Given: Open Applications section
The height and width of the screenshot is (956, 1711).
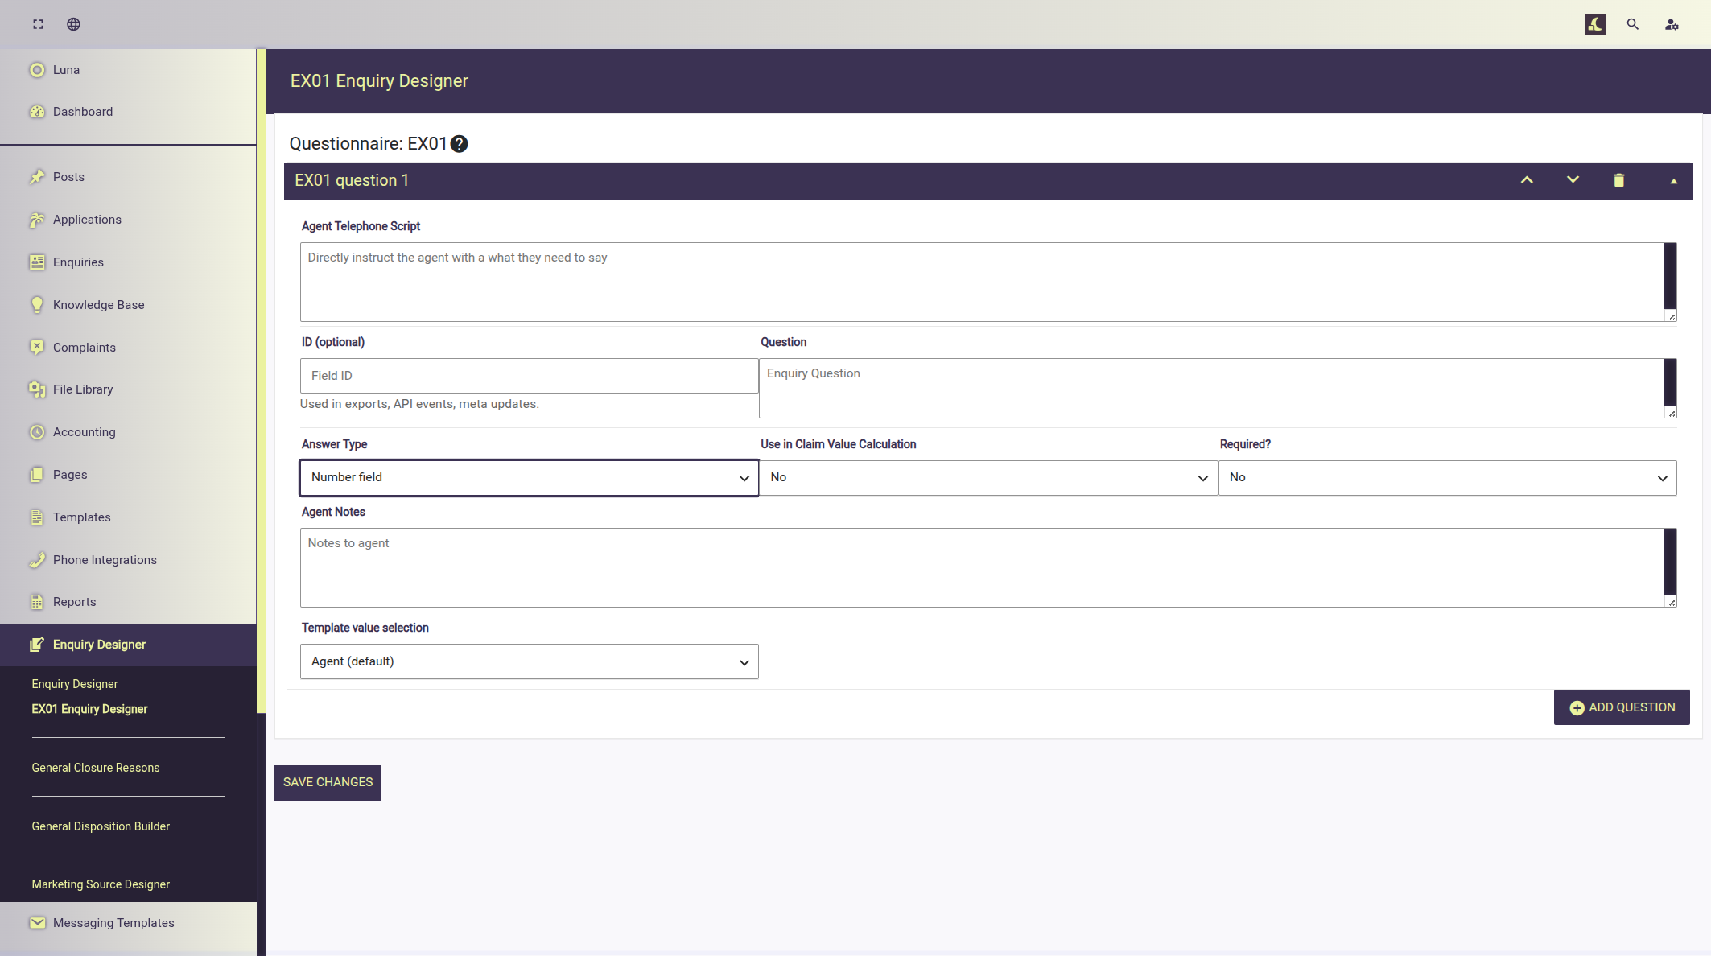Looking at the screenshot, I should (128, 220).
